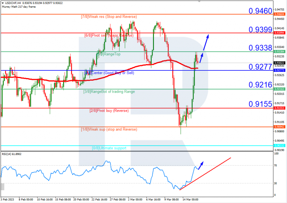Viewport: 287px width, 203px height.
Task: Select the [6/8]Pivot sell (Major Reverse) label
Action: coord(109,36)
